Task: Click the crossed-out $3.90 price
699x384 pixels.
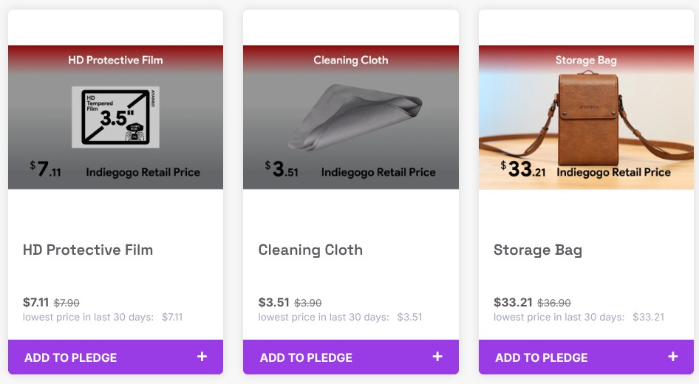Action: (308, 303)
